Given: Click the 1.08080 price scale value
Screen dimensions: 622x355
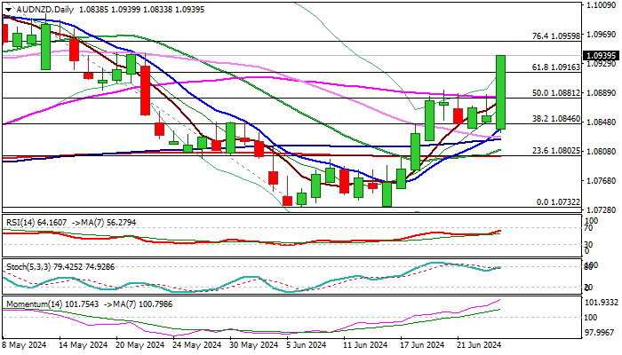Looking at the screenshot, I should click(x=601, y=152).
